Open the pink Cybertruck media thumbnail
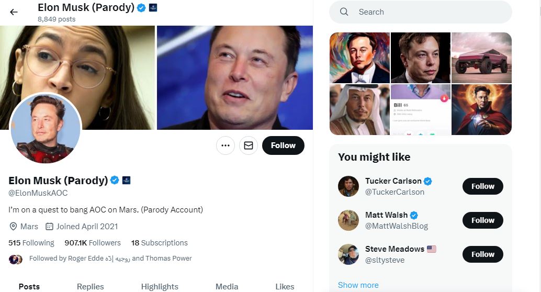Image resolution: width=541 pixels, height=292 pixels. pyautogui.click(x=481, y=58)
